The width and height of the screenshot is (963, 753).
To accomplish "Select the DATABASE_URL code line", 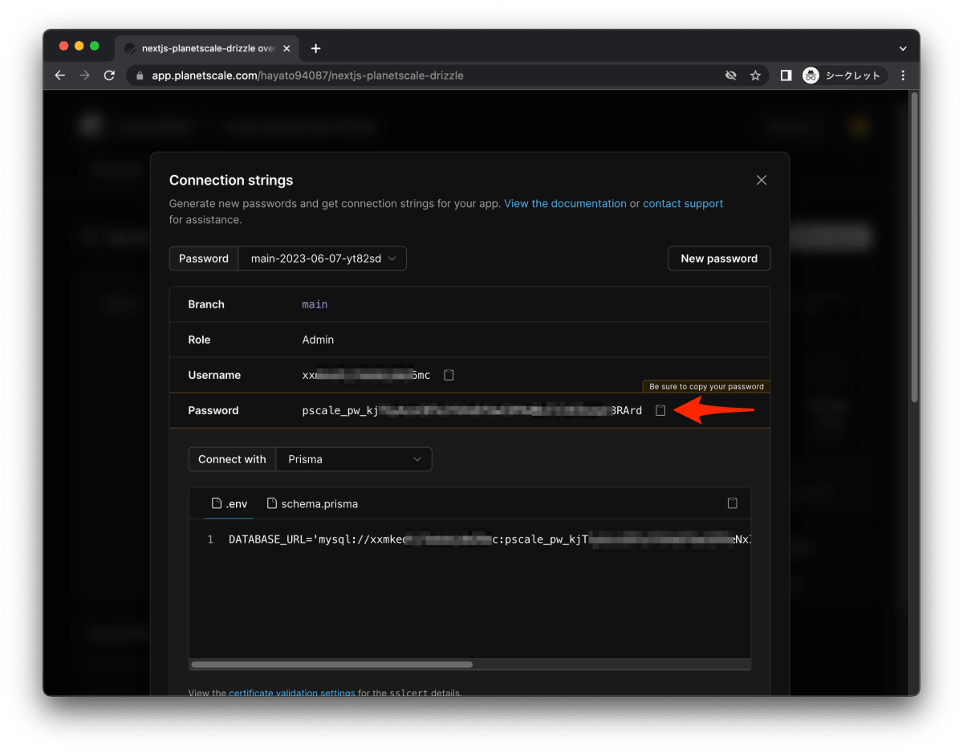I will (x=490, y=539).
